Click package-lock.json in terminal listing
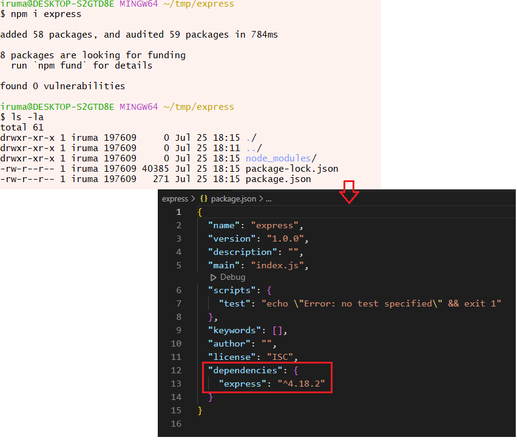Image resolution: width=517 pixels, height=440 pixels. 292,169
